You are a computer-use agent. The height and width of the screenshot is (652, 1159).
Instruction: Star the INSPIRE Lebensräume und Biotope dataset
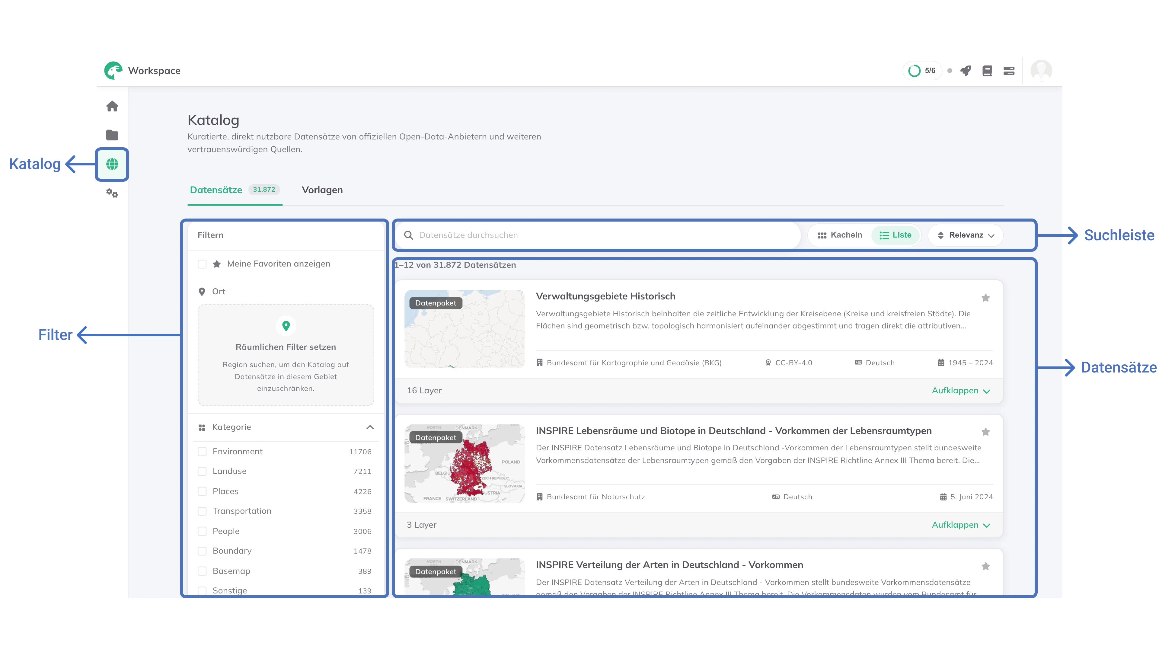tap(985, 432)
